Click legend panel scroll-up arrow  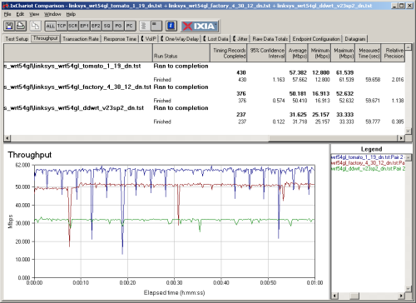[x=409, y=157]
